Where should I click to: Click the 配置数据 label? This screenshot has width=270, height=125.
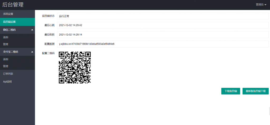pyautogui.click(x=50, y=44)
